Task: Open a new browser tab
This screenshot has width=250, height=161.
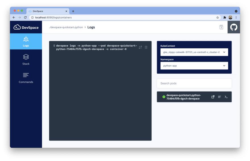Action: click(x=73, y=11)
